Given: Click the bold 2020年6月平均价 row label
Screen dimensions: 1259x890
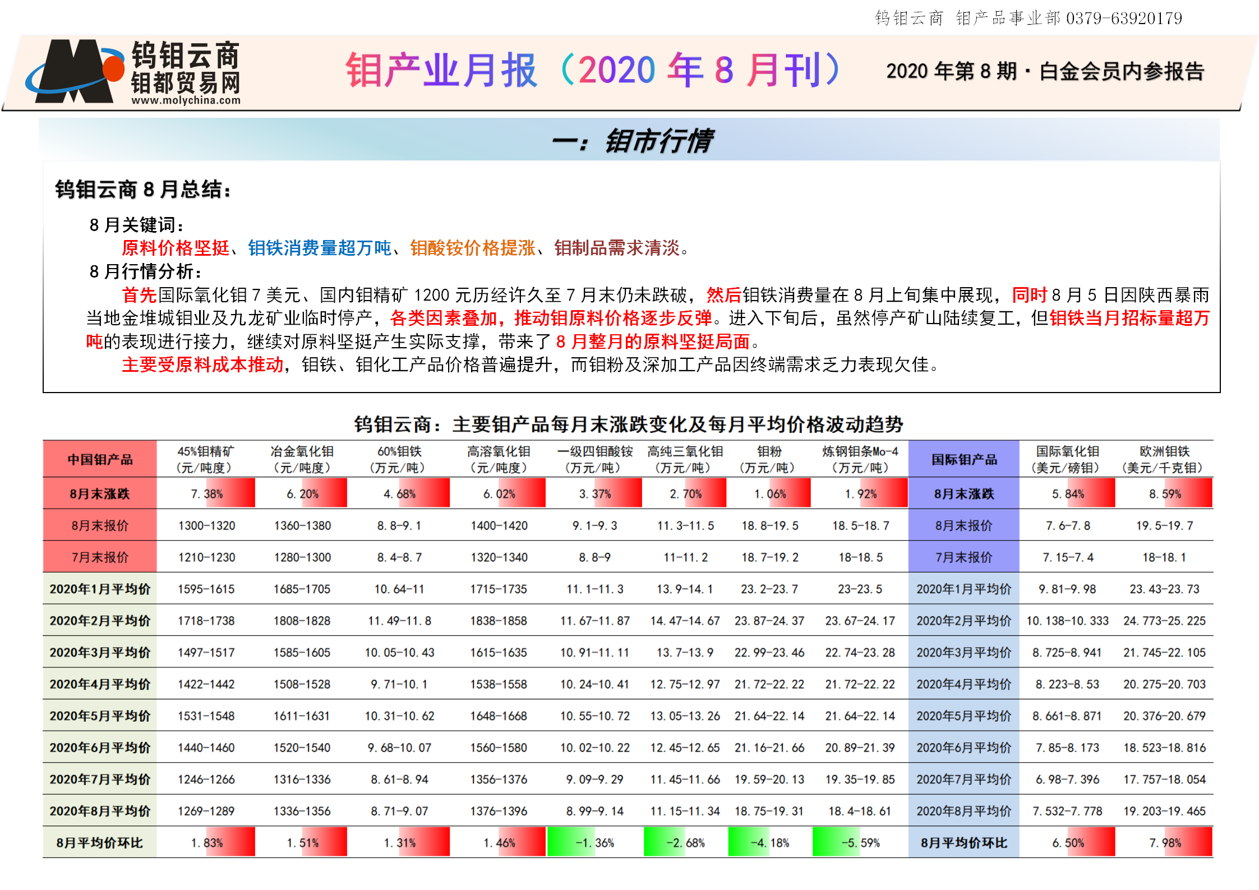Looking at the screenshot, I should (100, 748).
